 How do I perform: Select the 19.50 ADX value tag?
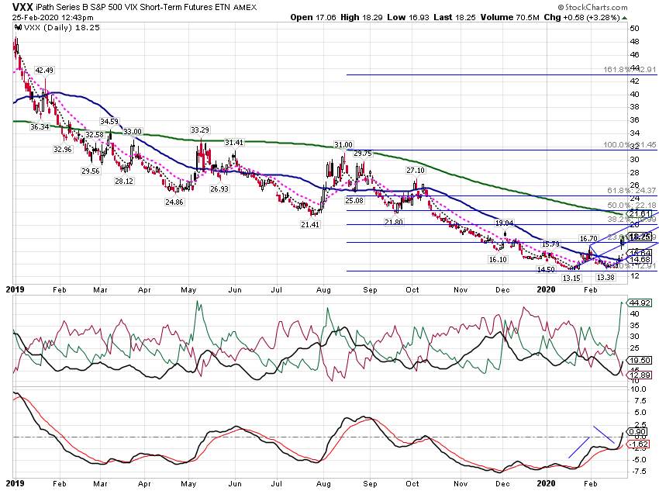(x=640, y=360)
